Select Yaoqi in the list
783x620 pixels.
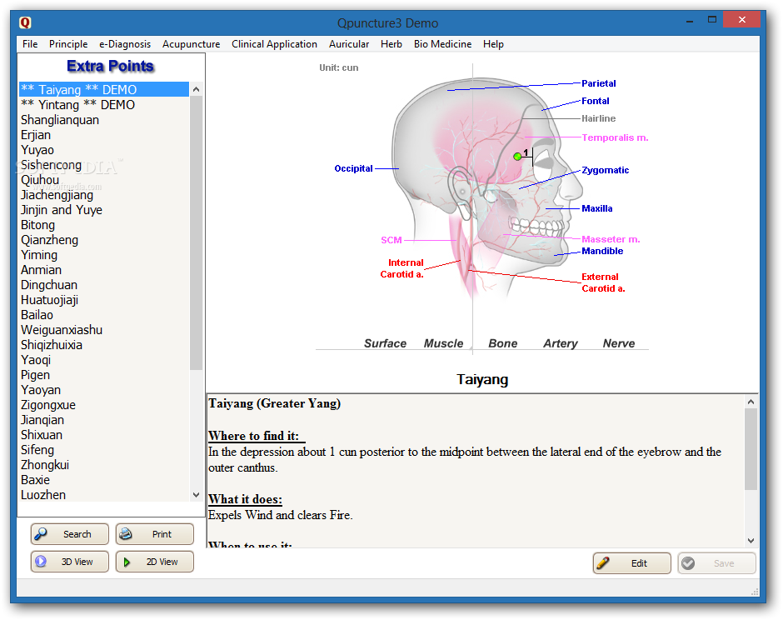pos(104,360)
